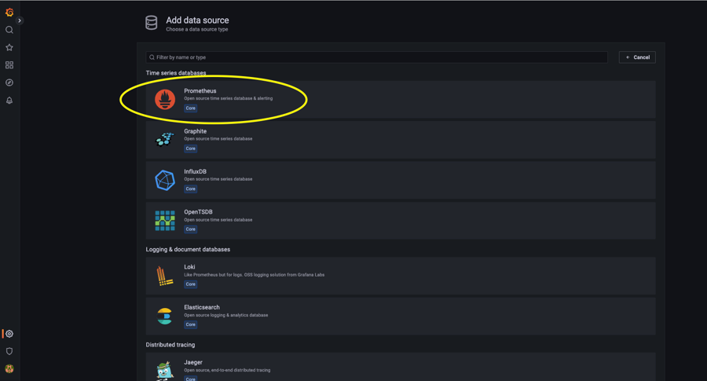Open the search icon in sidebar
Image resolution: width=707 pixels, height=381 pixels.
[9, 30]
